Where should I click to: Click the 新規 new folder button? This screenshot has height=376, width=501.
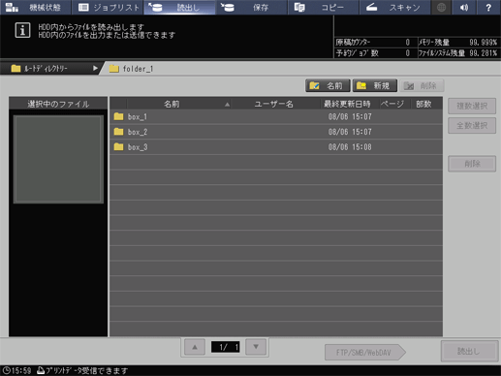(x=375, y=85)
